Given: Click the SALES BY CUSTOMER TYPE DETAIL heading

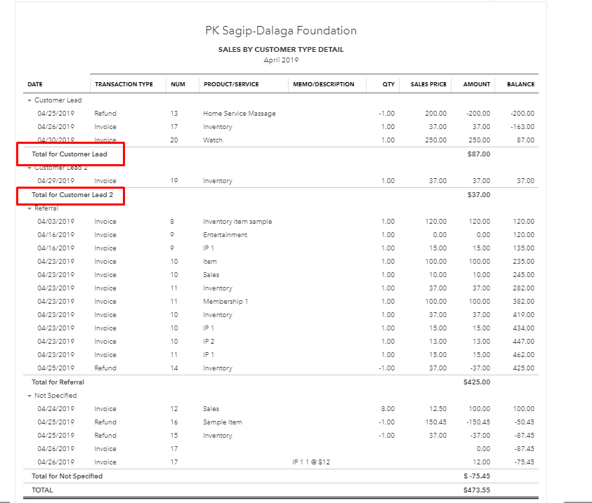Looking at the screenshot, I should [281, 49].
